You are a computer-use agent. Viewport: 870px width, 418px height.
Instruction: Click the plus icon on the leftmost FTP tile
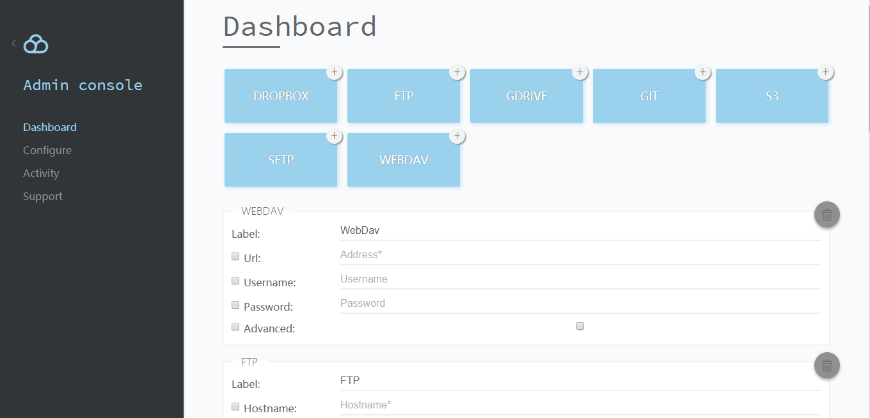(457, 72)
